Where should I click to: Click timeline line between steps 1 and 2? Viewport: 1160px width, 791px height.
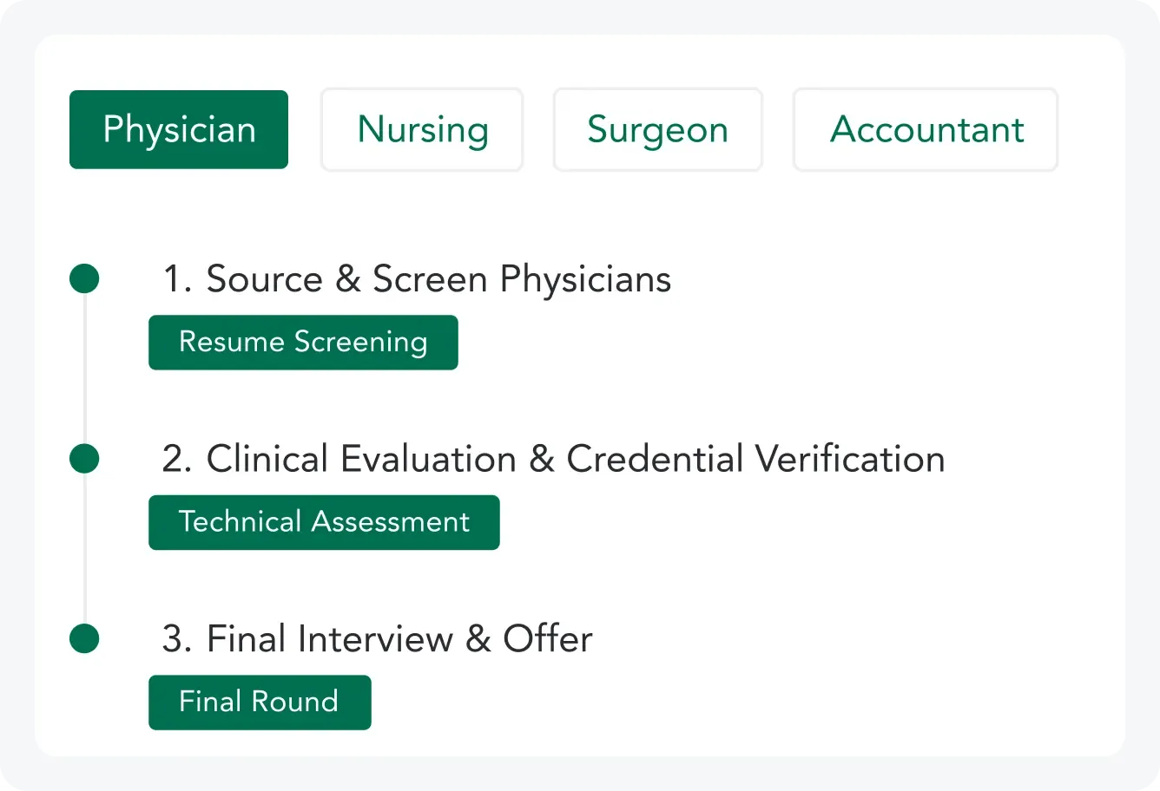coord(84,369)
